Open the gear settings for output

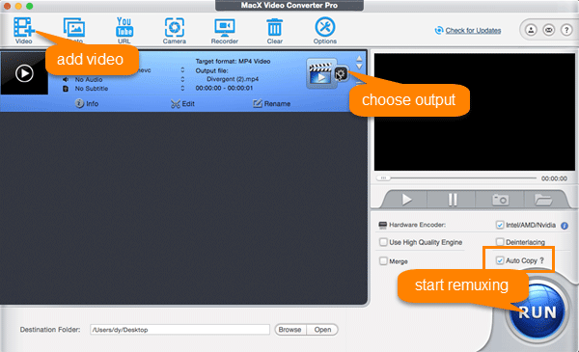[x=342, y=74]
